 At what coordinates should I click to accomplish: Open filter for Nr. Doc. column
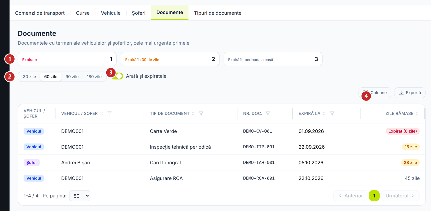tap(268, 114)
